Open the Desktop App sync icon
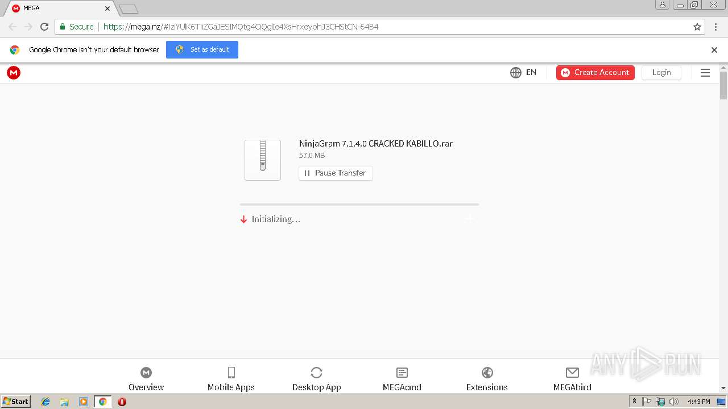This screenshot has height=409, width=728. click(x=317, y=373)
